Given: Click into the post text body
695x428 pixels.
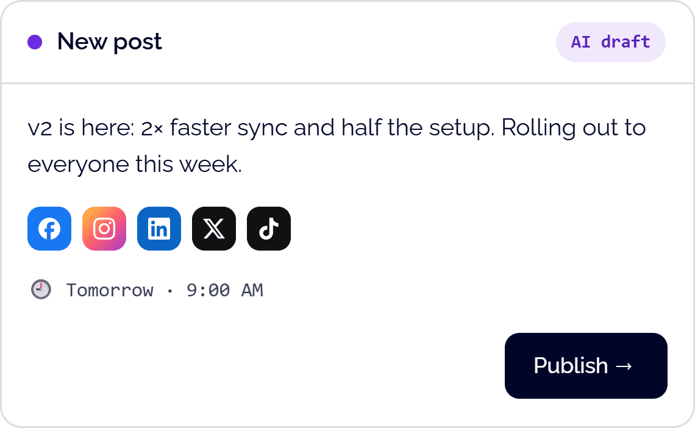Looking at the screenshot, I should click(x=337, y=146).
